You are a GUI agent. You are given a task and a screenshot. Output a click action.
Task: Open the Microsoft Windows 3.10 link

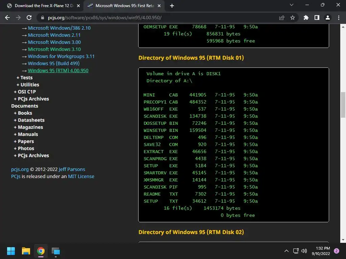54,49
